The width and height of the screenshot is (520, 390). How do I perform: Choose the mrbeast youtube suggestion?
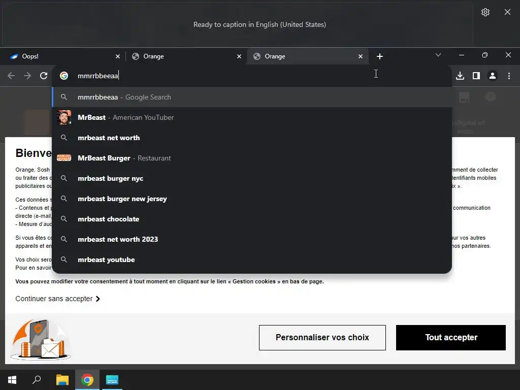[252, 259]
